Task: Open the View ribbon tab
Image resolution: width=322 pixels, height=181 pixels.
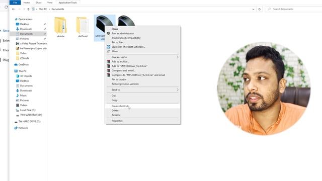Action: [x=50, y=3]
